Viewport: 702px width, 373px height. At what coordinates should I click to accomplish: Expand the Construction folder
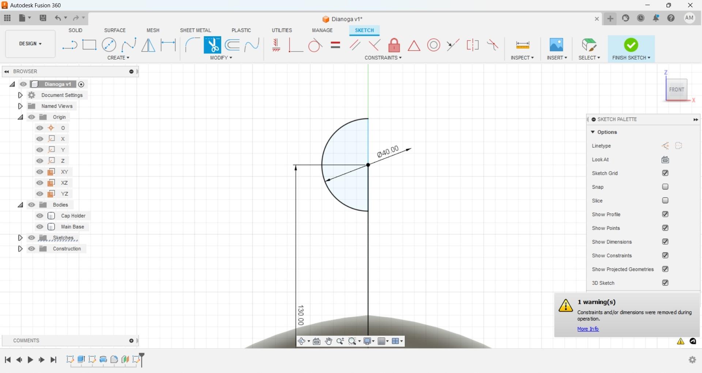20,249
